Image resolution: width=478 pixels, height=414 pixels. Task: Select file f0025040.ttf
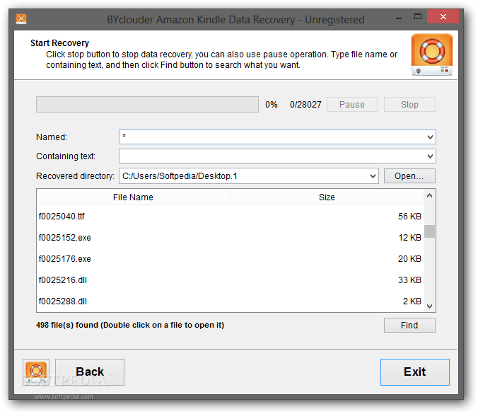pos(62,217)
